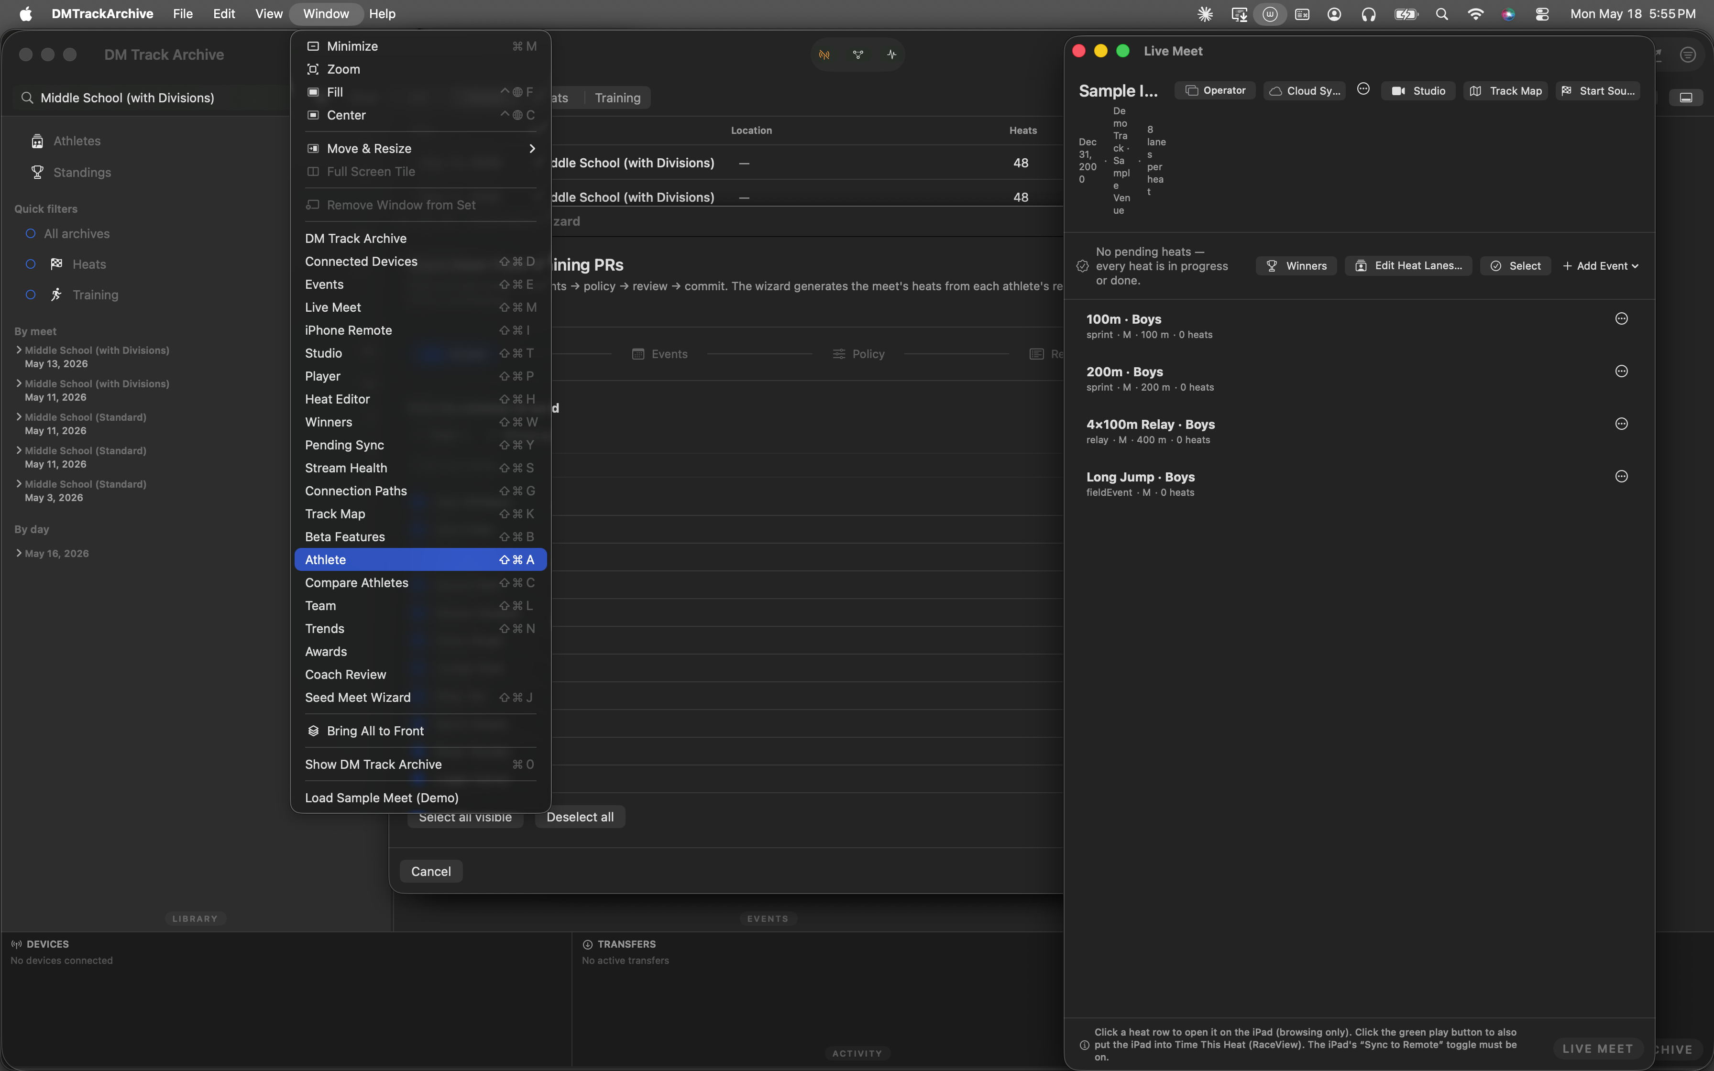
Task: Click the Select all visible button
Action: [x=465, y=817]
